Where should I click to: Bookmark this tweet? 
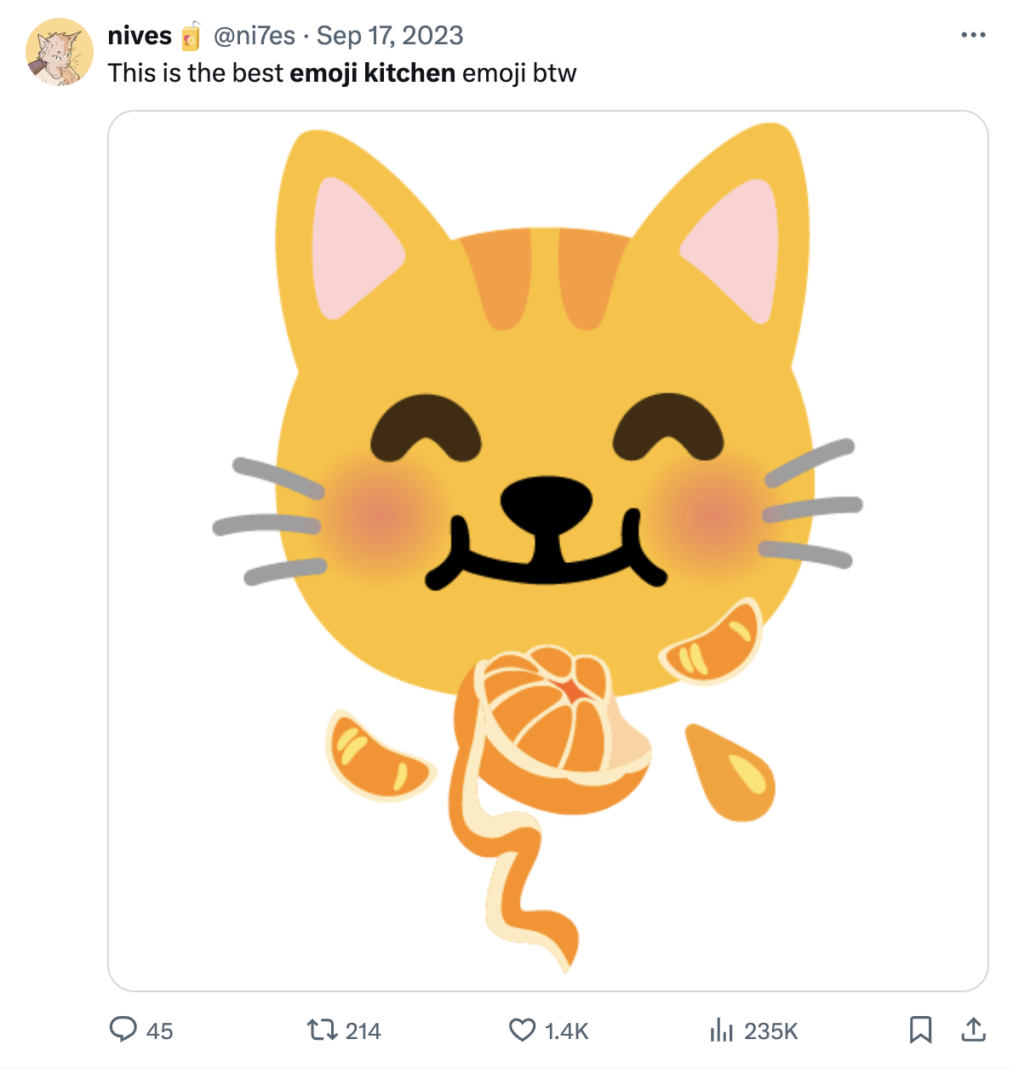tap(920, 1030)
